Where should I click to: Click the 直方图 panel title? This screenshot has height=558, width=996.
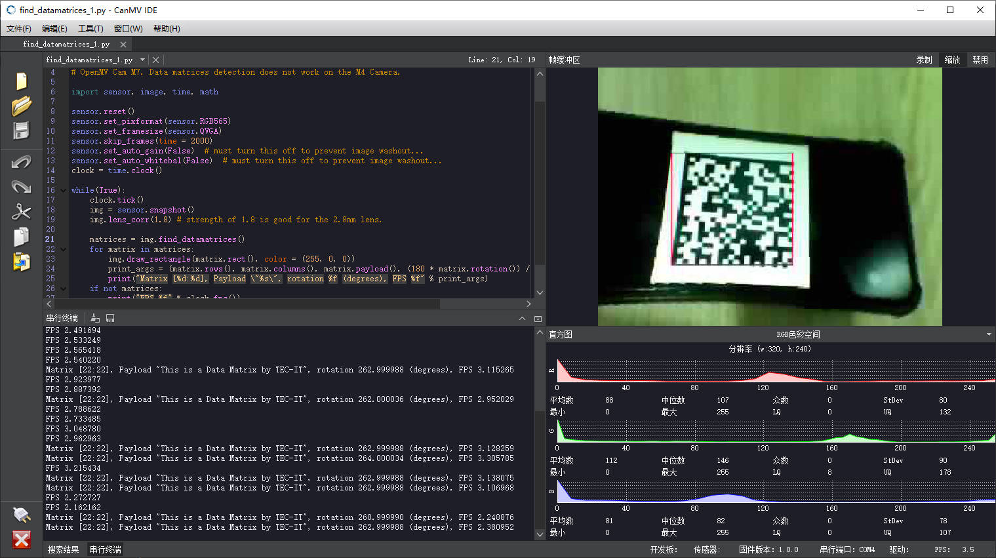(561, 334)
